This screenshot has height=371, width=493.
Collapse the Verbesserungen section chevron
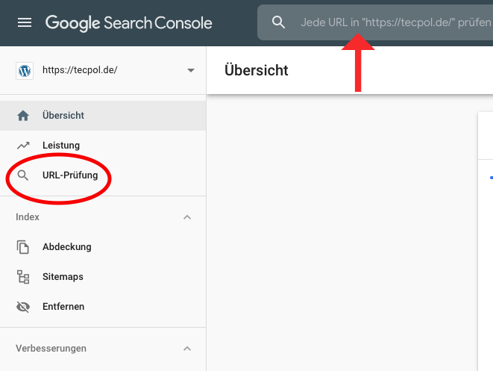187,349
